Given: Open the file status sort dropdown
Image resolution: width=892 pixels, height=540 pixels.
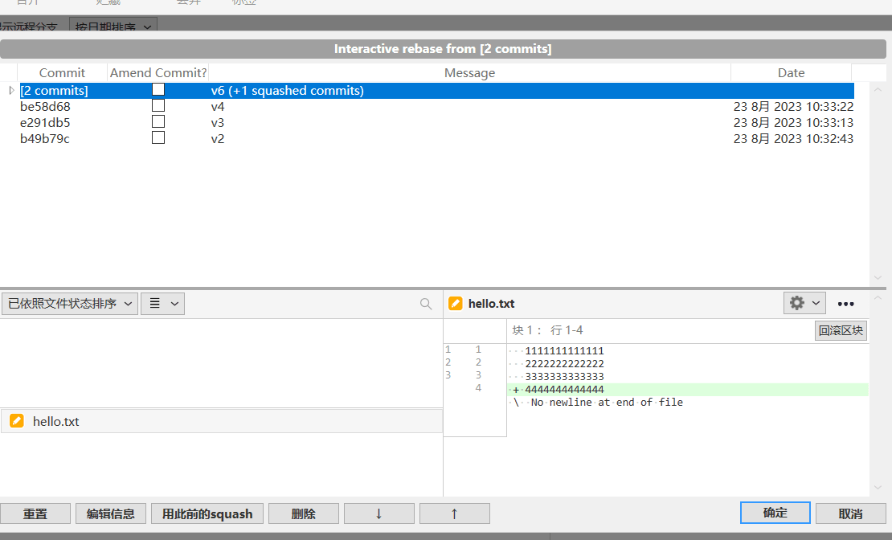Looking at the screenshot, I should (69, 303).
